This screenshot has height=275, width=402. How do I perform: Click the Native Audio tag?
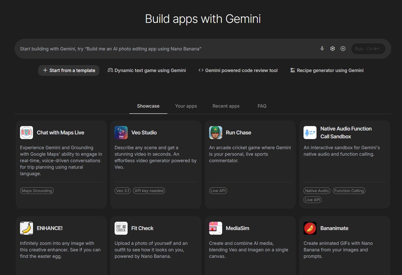[x=317, y=191]
